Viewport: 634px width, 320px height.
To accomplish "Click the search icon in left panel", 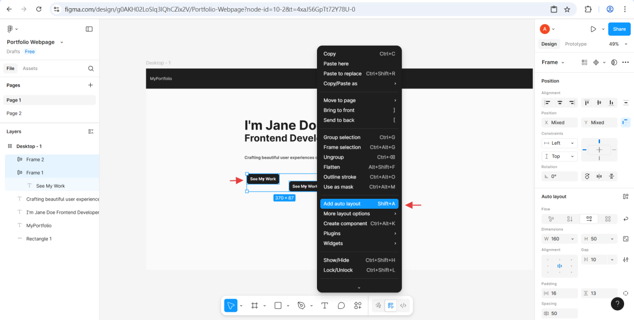I will pyautogui.click(x=91, y=68).
